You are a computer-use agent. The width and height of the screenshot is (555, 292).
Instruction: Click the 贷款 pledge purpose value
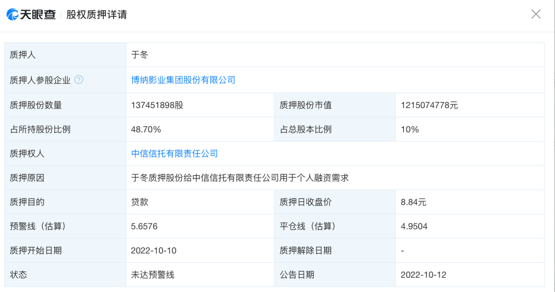(140, 202)
